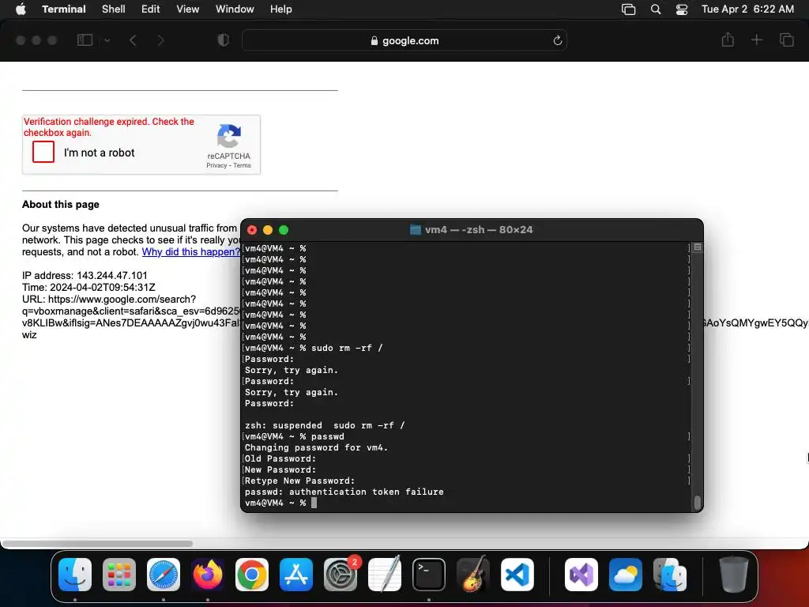Viewport: 809px width, 607px height.
Task: Click the Safari horizontal scrollbar
Action: coord(97,544)
